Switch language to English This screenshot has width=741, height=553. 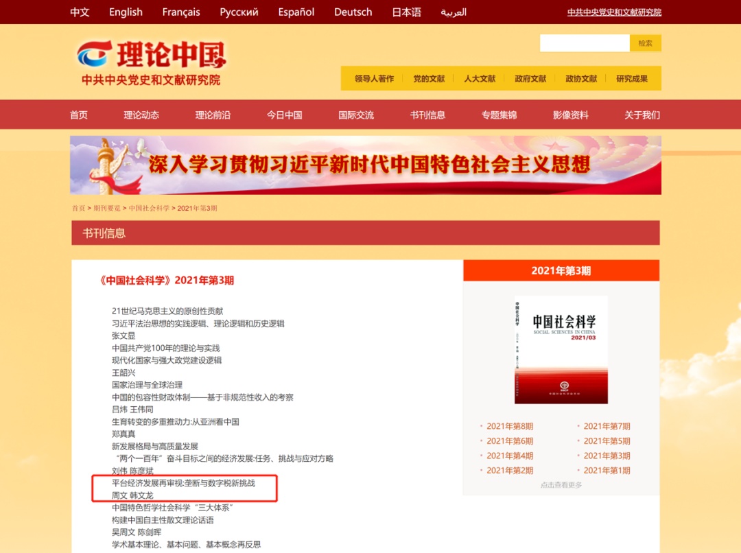(126, 12)
